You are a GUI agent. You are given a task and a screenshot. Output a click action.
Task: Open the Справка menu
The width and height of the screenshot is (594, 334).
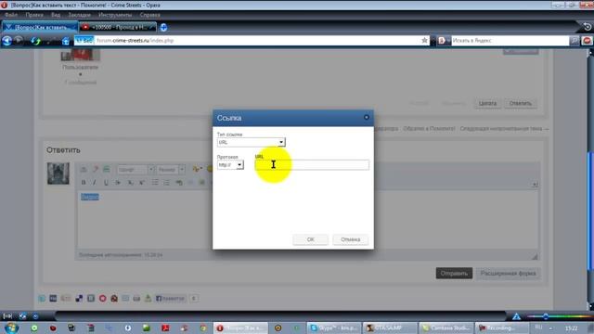(150, 15)
